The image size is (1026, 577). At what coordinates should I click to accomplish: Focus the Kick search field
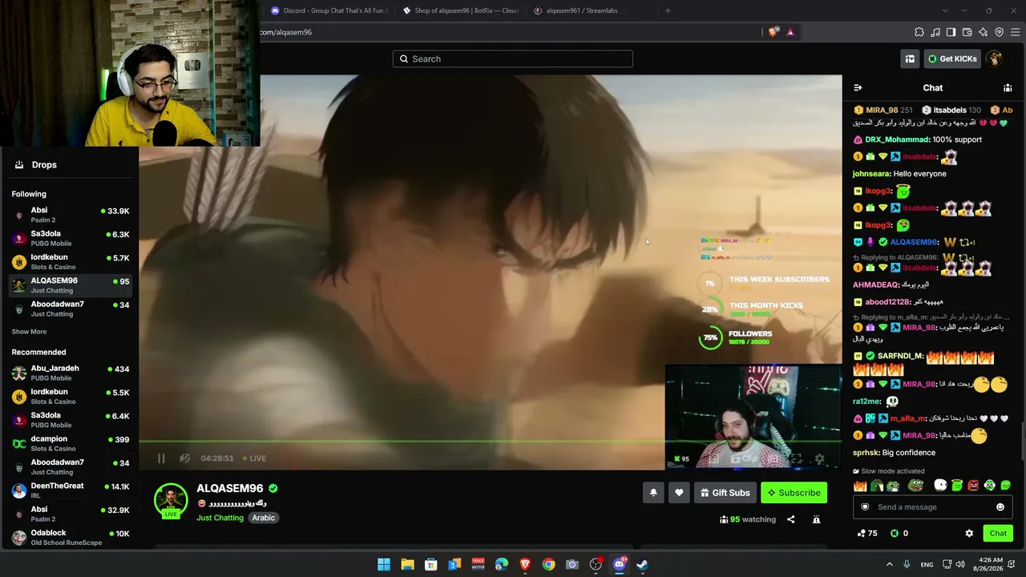tap(513, 59)
